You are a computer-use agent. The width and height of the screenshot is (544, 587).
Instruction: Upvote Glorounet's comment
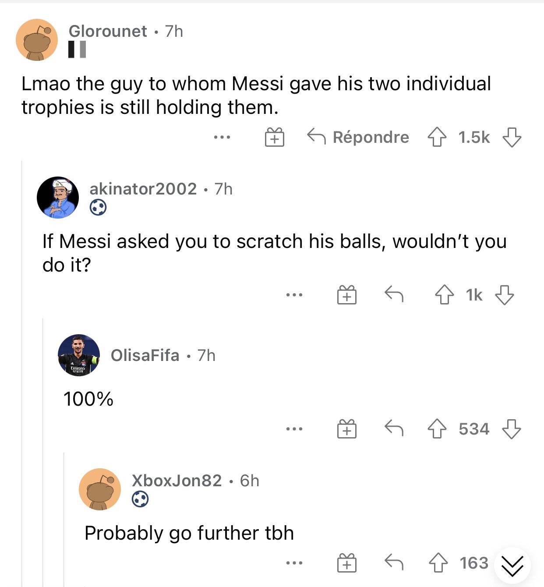(x=437, y=137)
